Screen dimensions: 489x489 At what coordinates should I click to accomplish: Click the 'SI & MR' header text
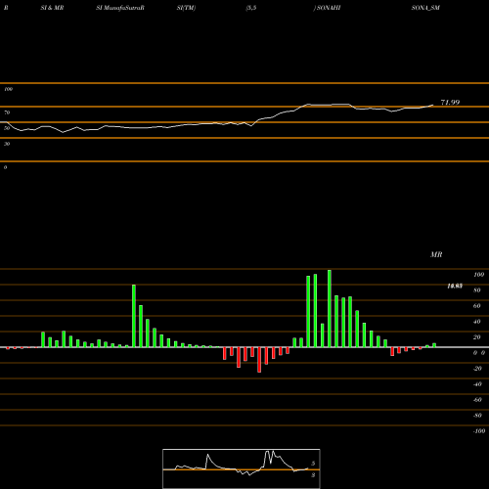52,8
